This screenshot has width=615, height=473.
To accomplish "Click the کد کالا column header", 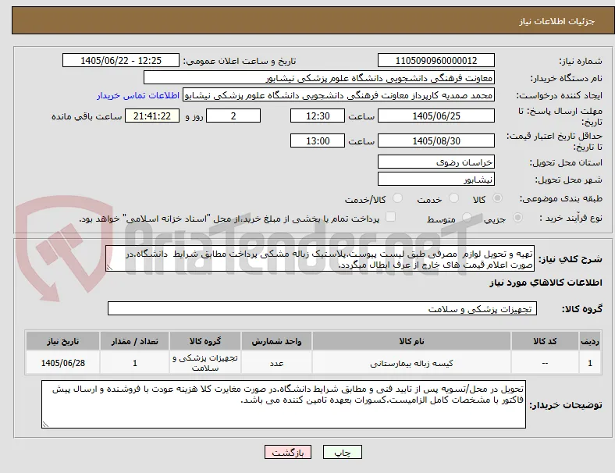I will point(545,341).
